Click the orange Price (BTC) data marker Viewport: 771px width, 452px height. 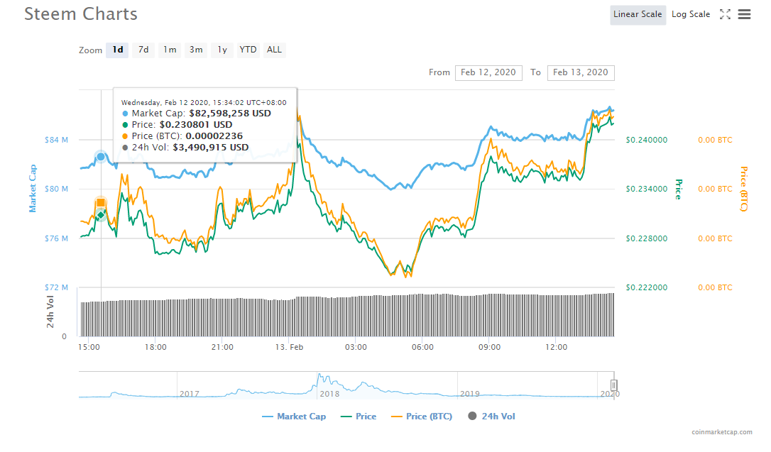(101, 203)
